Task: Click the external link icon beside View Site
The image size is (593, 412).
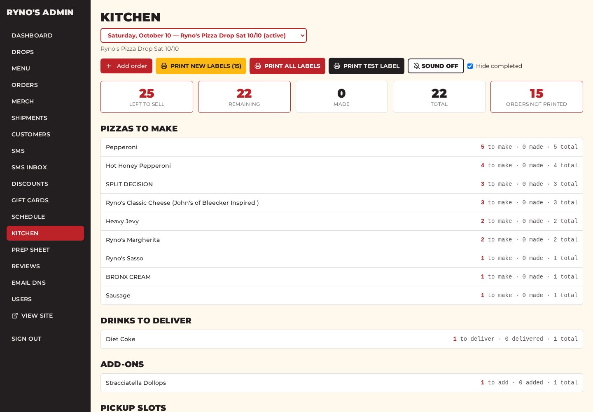Action: (15, 316)
